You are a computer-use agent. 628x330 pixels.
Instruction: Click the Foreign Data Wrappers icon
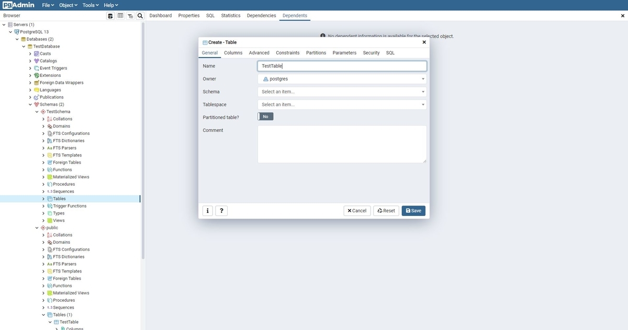36,83
